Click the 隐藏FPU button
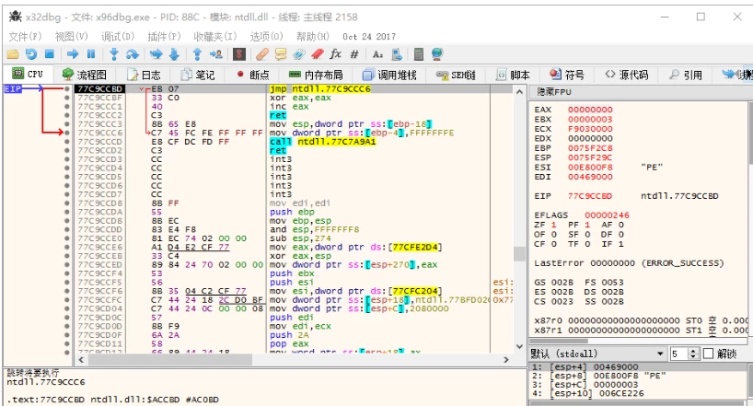 555,93
